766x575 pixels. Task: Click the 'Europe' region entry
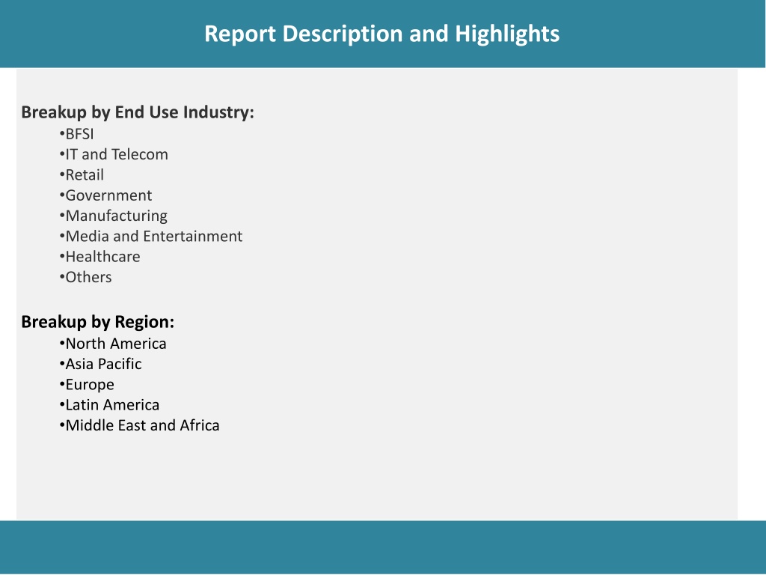pyautogui.click(x=87, y=386)
